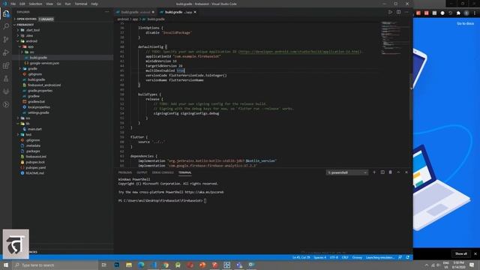Screen dimensions: 480x270
Task: Click Go to docs link in browser
Action: click(x=465, y=23)
